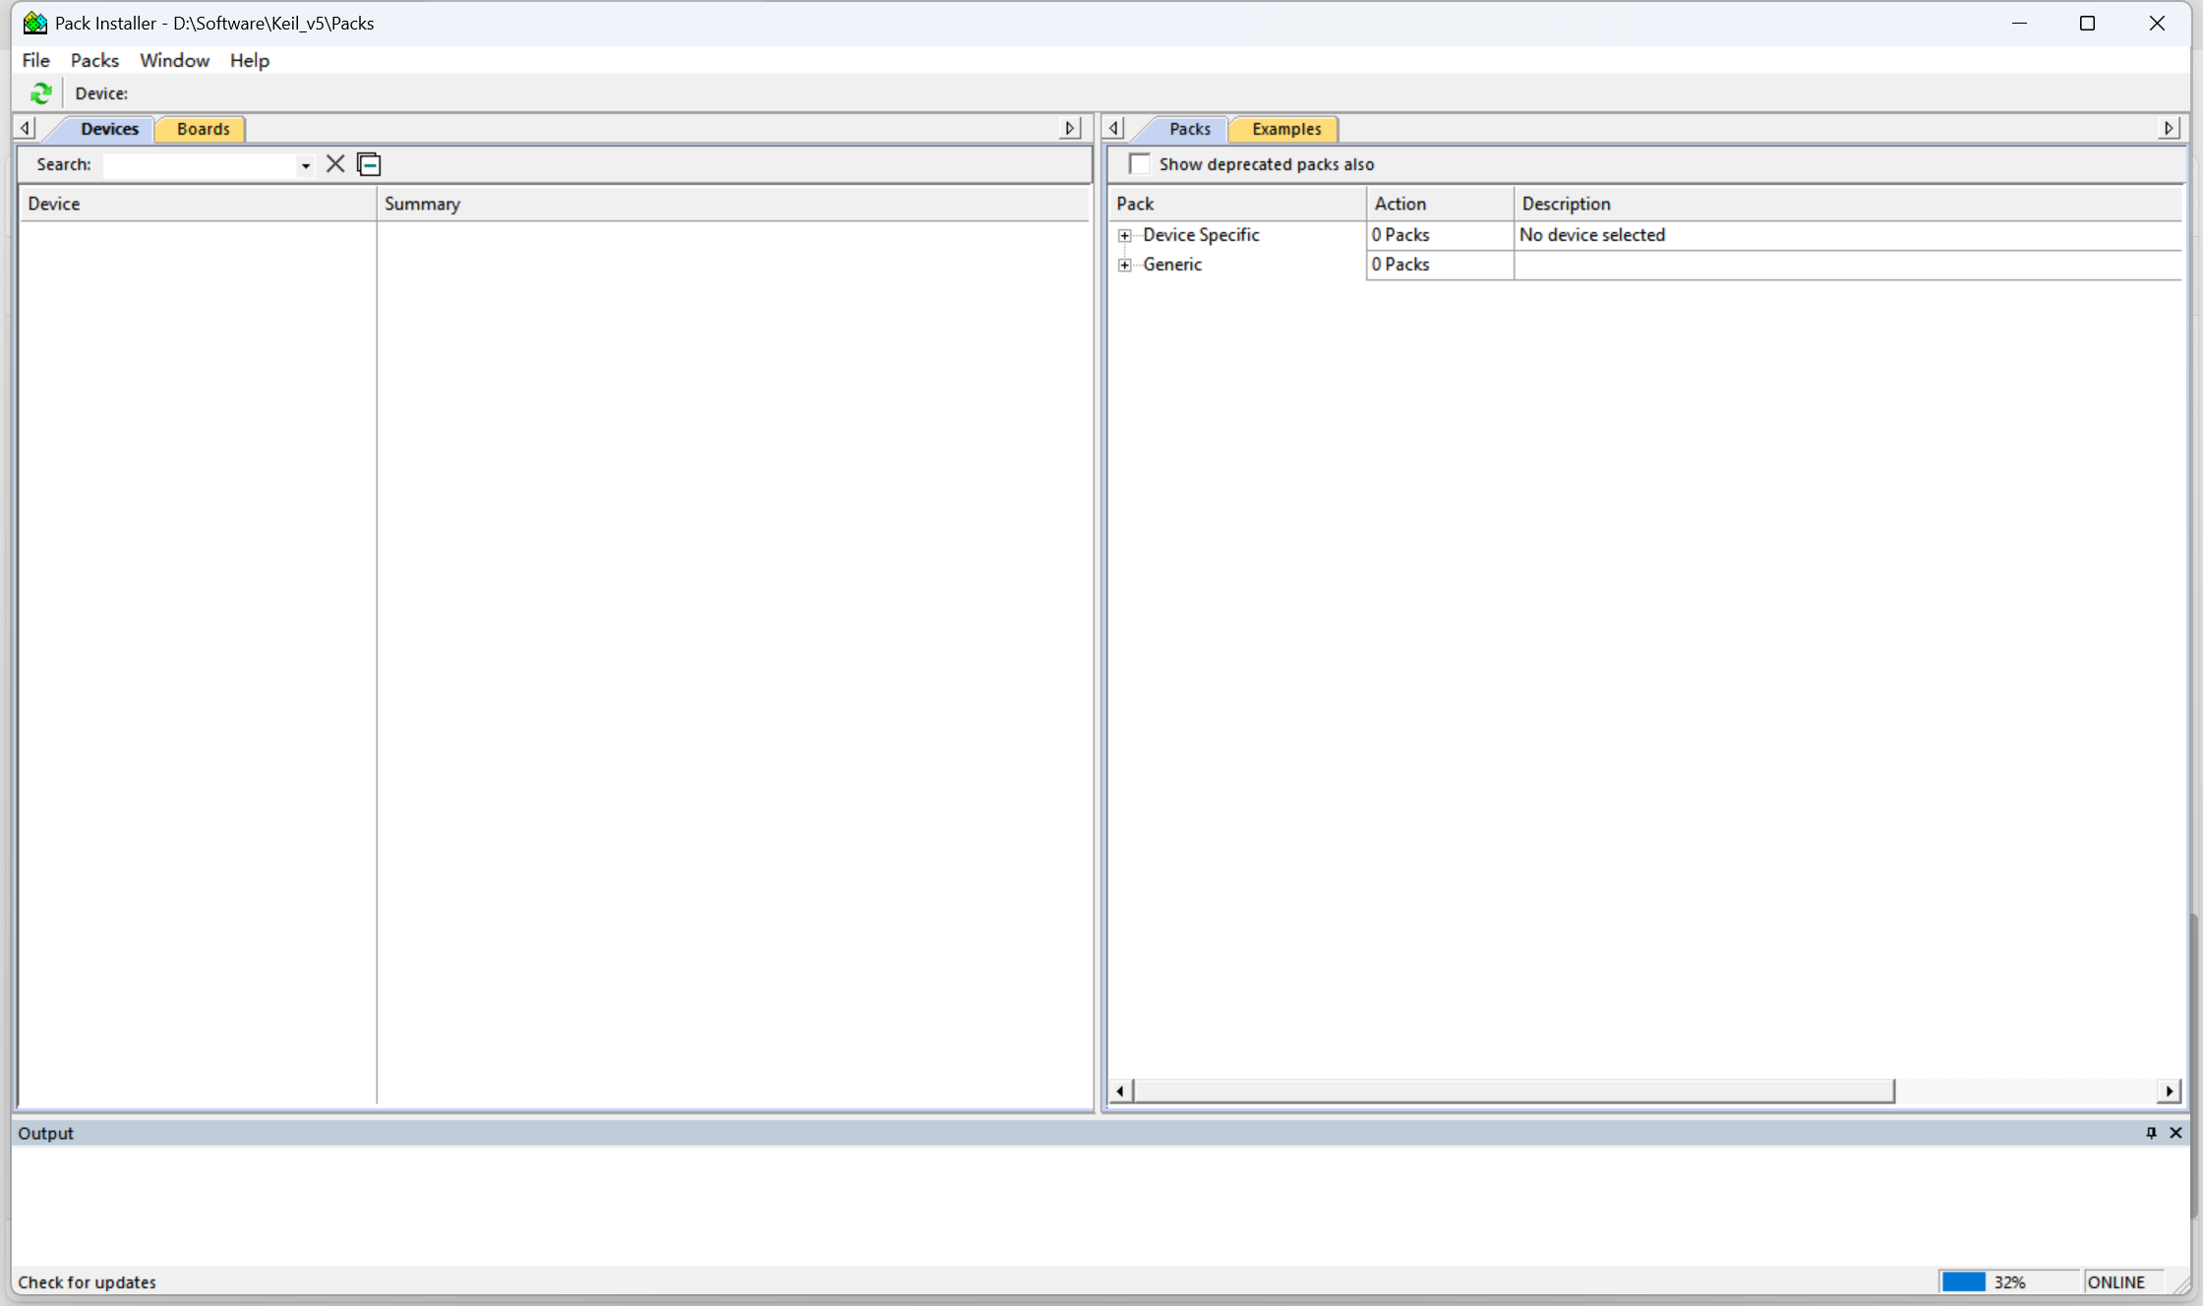Click the left panel's scroll-tabs-left arrow
The height and width of the screenshot is (1306, 2203).
pos(26,129)
